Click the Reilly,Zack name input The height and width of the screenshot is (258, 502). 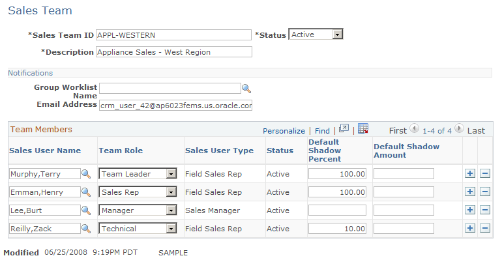click(45, 229)
